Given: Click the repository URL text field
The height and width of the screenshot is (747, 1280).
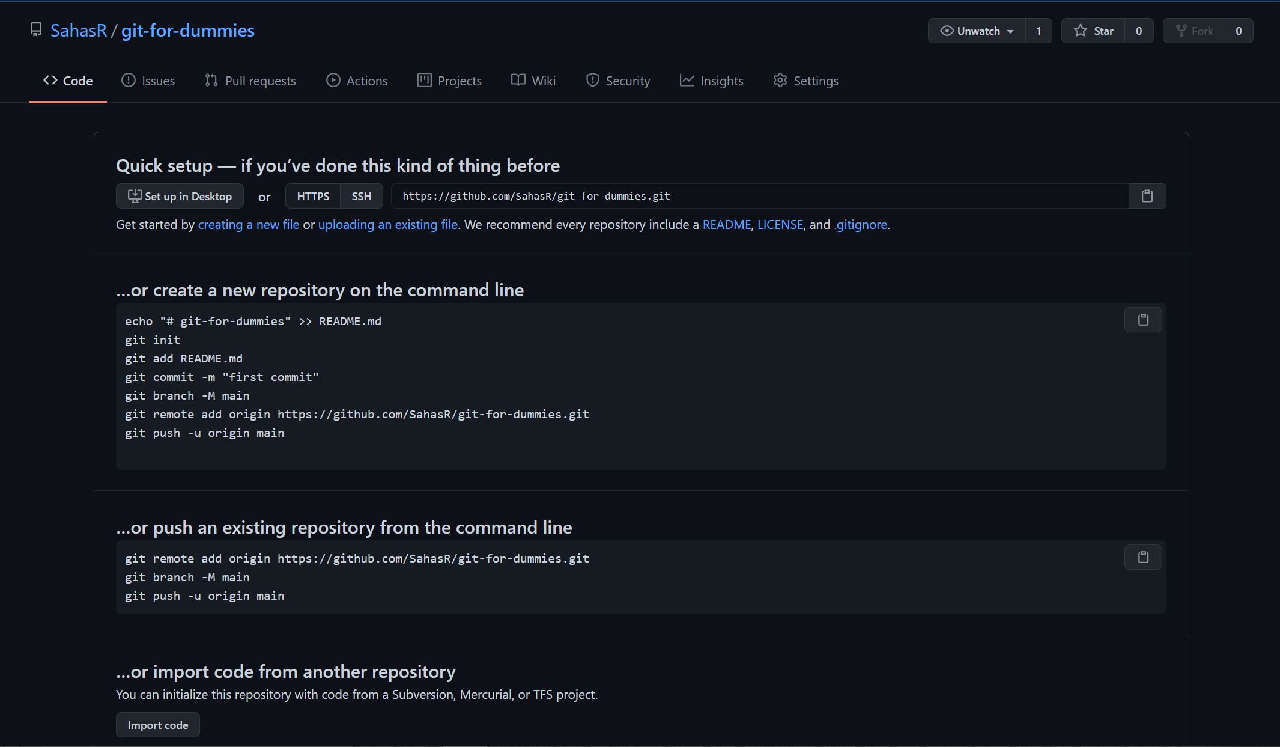Looking at the screenshot, I should tap(759, 196).
